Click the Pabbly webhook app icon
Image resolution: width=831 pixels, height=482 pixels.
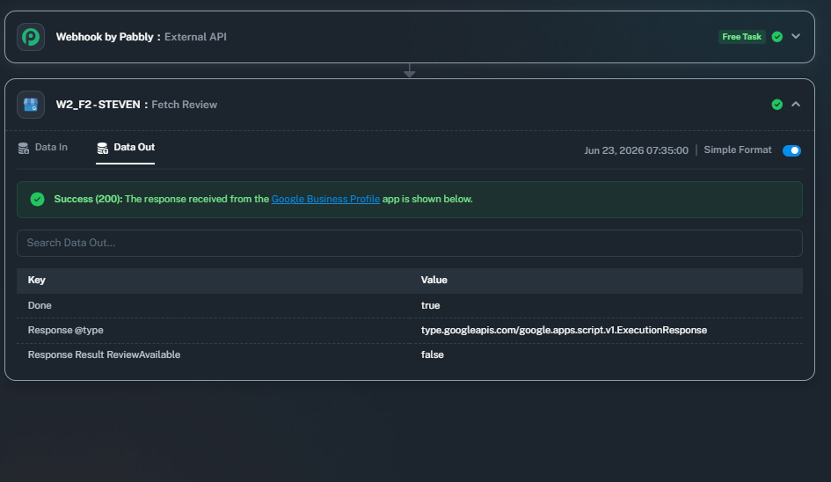pyautogui.click(x=31, y=37)
